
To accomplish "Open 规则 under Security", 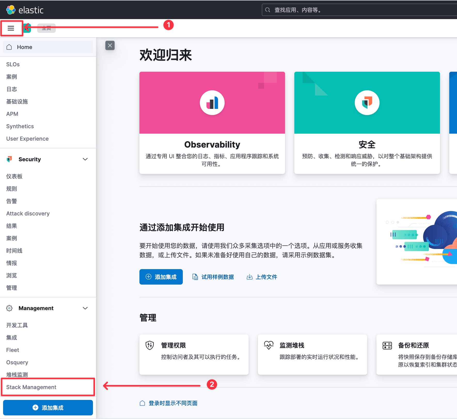I will 12,189.
